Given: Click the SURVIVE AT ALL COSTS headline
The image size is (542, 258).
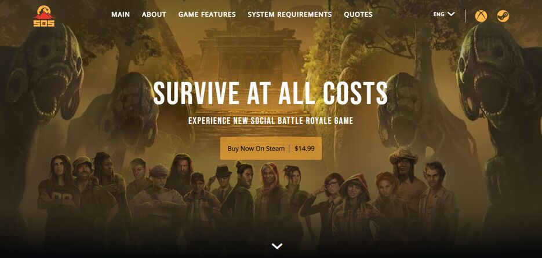Looking at the screenshot, I should tap(270, 93).
